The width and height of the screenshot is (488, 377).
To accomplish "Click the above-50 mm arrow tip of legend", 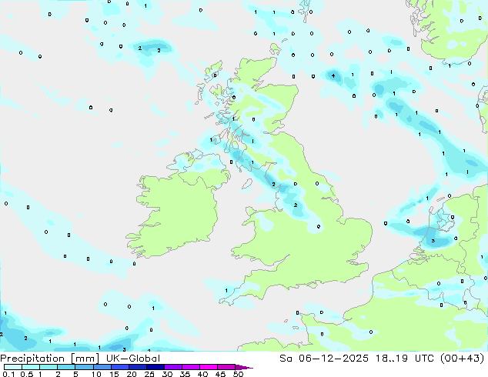I will point(244,367).
